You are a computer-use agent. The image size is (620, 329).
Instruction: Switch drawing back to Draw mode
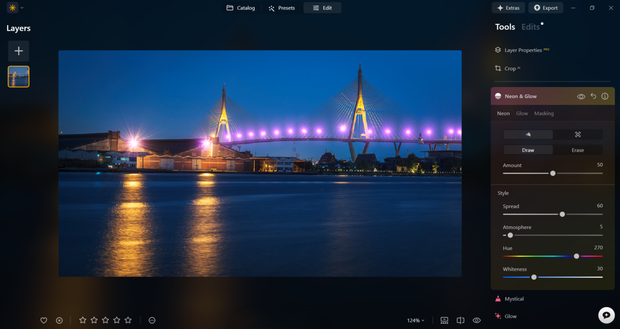point(528,150)
